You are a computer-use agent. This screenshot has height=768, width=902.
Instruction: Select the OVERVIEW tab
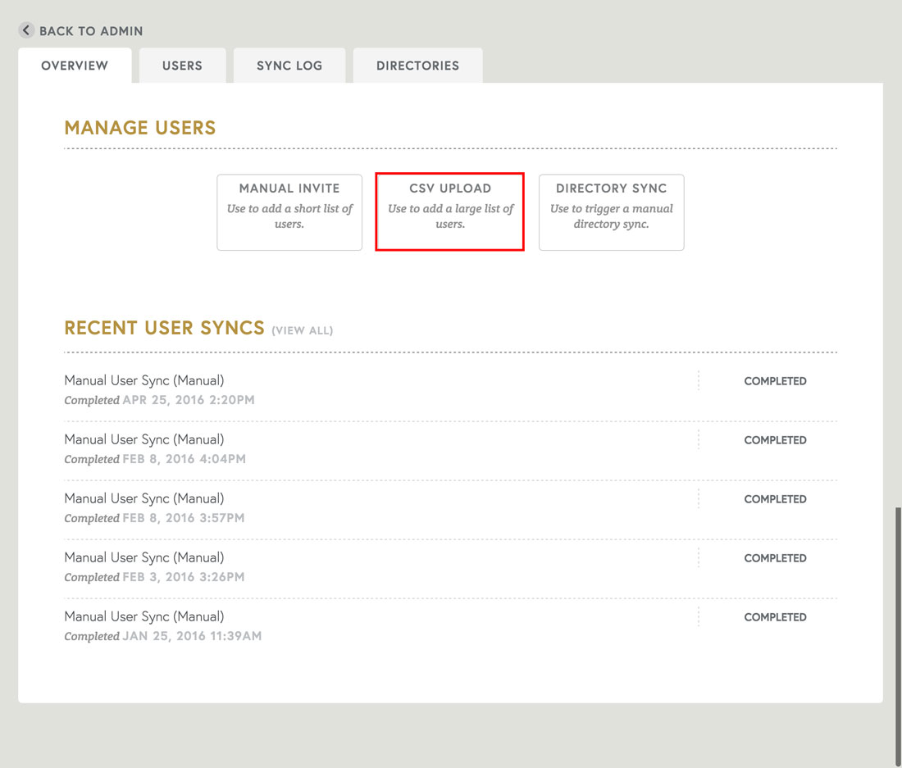[x=75, y=66]
